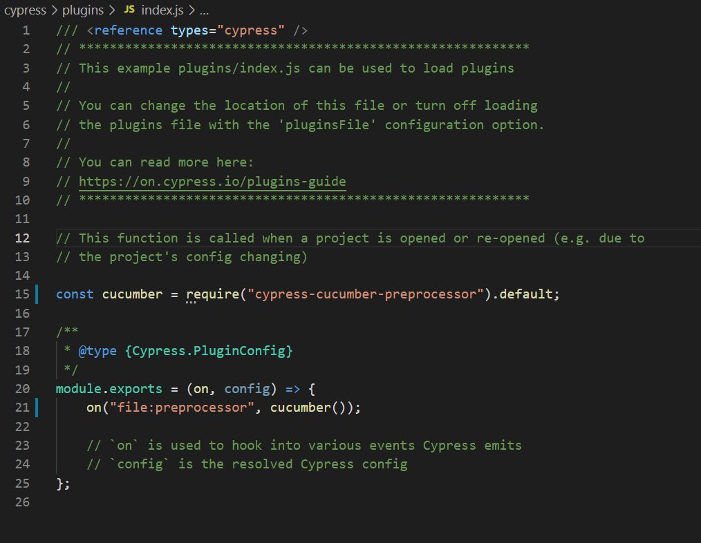
Task: Click the JS file type icon in breadcrumb
Action: (x=129, y=10)
